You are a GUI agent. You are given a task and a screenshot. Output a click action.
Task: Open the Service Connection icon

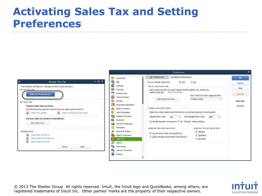pyautogui.click(x=113, y=150)
